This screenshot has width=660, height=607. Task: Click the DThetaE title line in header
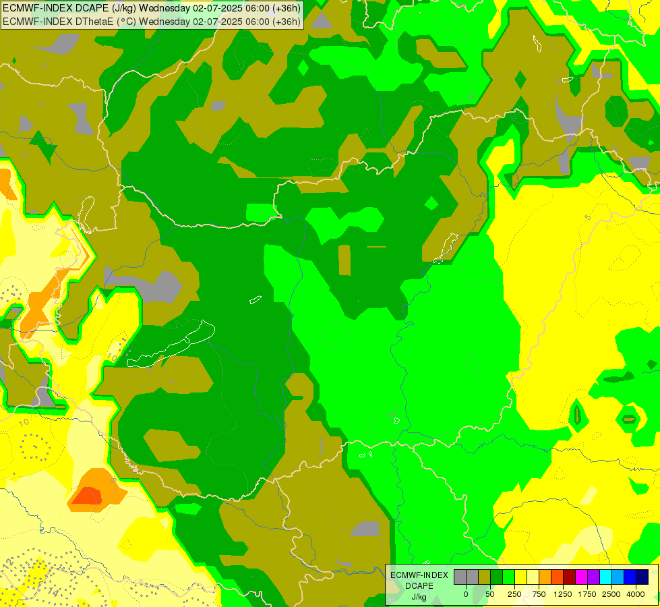[x=152, y=21]
